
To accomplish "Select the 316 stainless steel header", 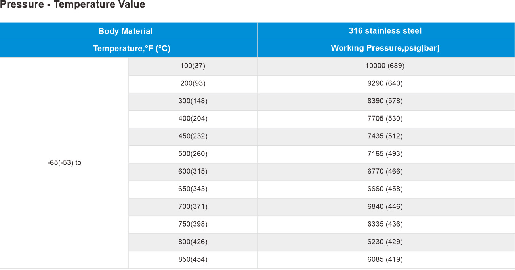I will click(x=386, y=31).
